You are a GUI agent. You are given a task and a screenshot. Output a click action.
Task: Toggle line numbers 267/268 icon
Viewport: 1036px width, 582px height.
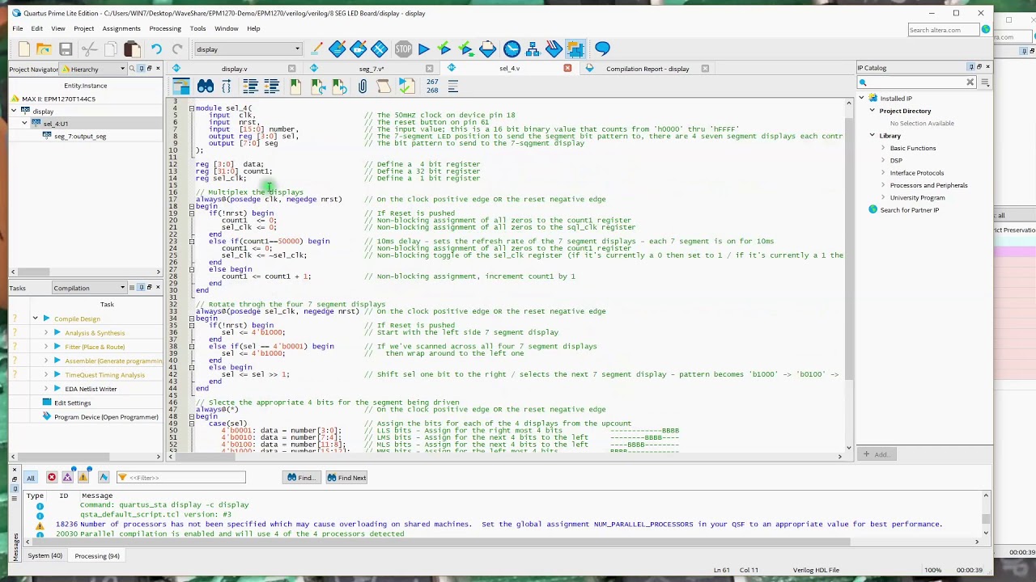(x=432, y=86)
